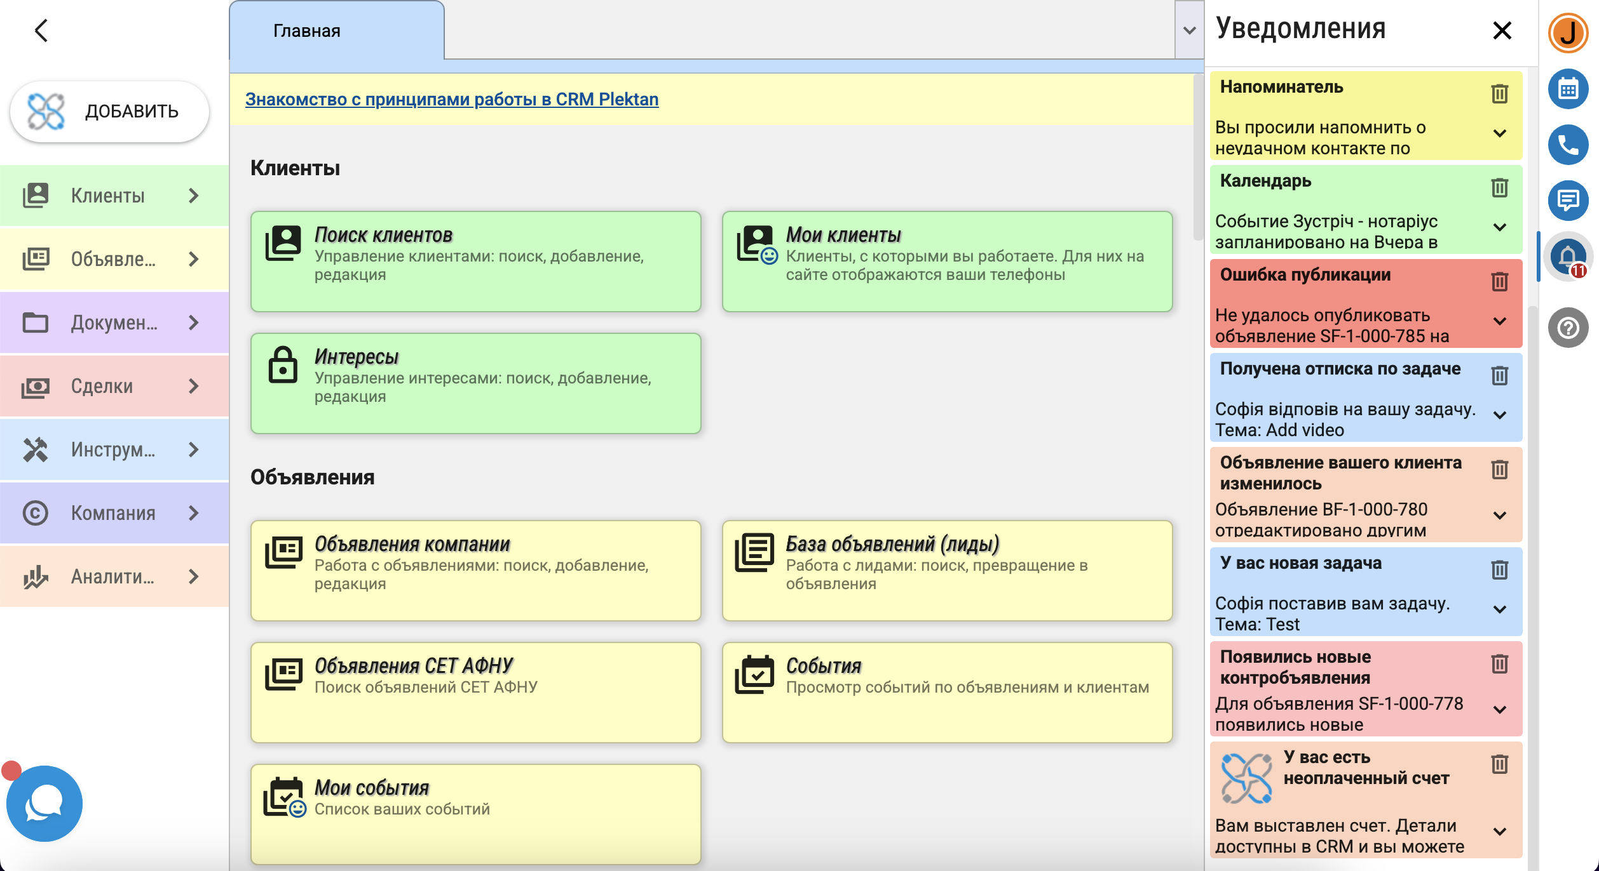Image resolution: width=1599 pixels, height=871 pixels.
Task: Open the live chat support bubble
Action: click(x=44, y=804)
